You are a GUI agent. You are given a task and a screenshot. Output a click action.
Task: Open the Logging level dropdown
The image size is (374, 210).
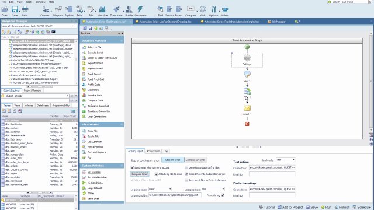point(170,189)
